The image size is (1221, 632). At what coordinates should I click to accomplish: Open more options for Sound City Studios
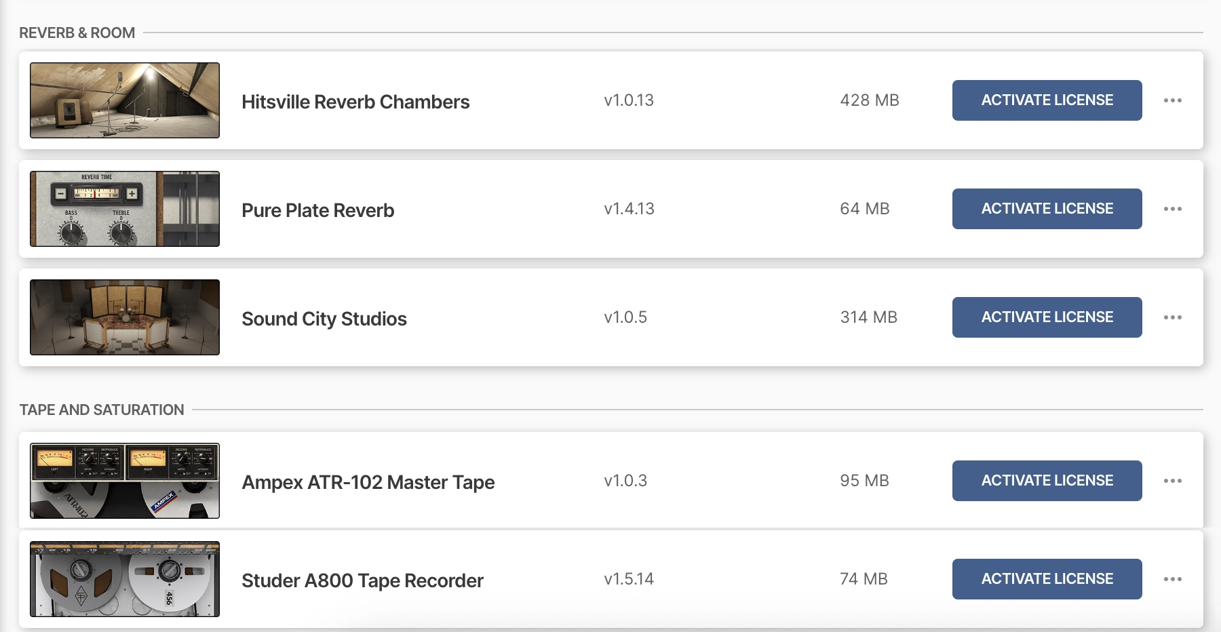coord(1172,317)
